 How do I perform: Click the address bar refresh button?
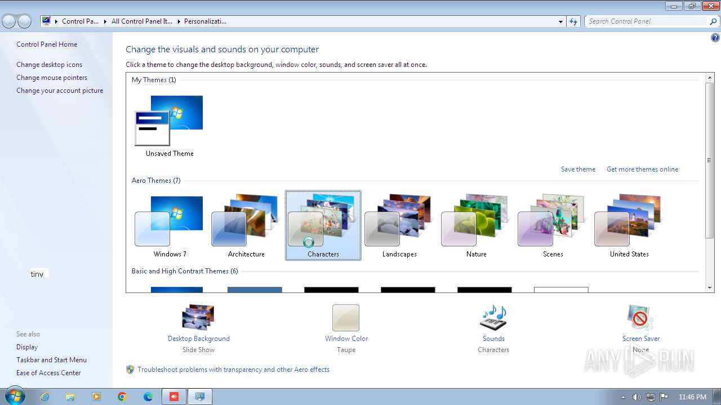click(x=573, y=21)
